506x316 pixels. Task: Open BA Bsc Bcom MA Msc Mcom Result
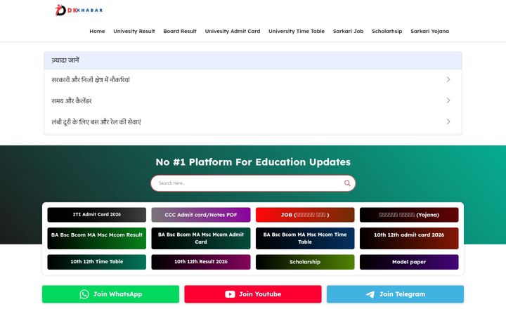[x=97, y=238]
